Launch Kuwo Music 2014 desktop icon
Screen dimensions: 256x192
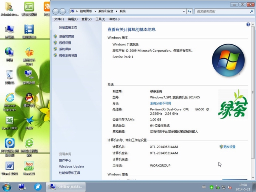coord(29,56)
